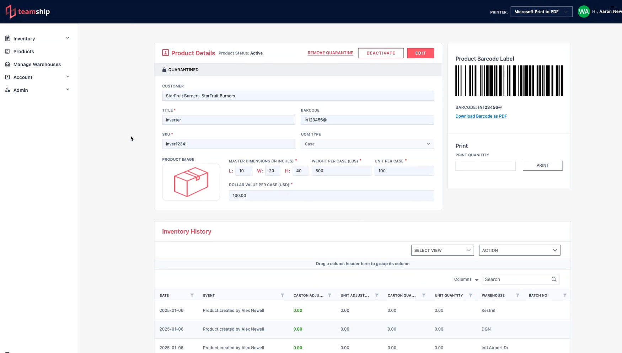Click the Teamship logo icon

11,12
